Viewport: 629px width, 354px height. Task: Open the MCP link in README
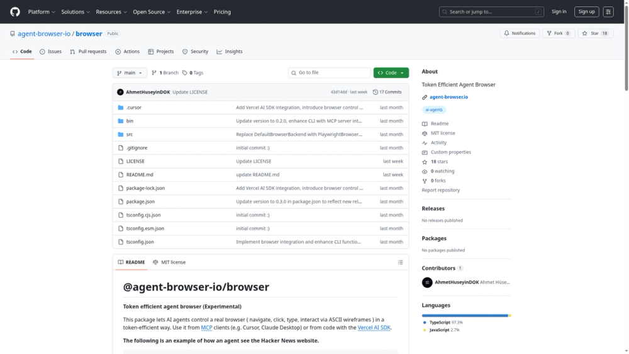[x=206, y=328]
